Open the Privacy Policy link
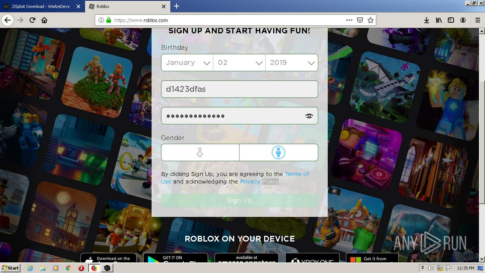Screen dimensions: 485x273 coord(259,182)
